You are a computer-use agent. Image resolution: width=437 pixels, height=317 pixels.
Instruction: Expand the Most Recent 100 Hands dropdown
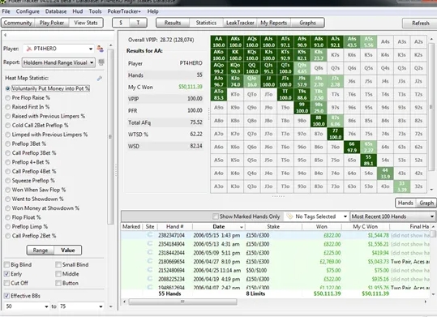click(x=392, y=216)
